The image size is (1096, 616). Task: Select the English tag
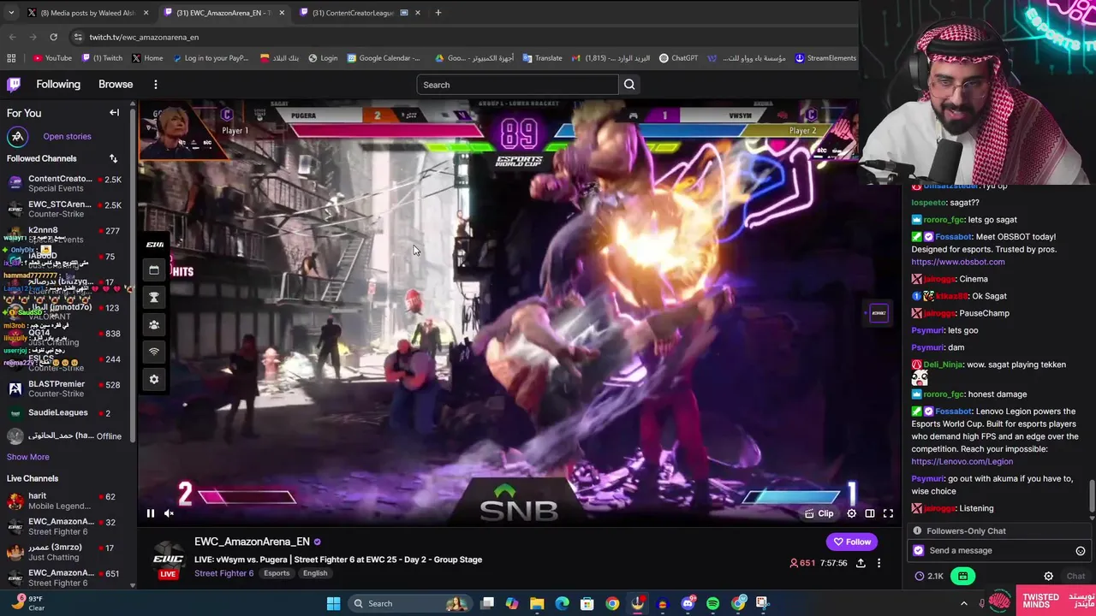pos(315,573)
